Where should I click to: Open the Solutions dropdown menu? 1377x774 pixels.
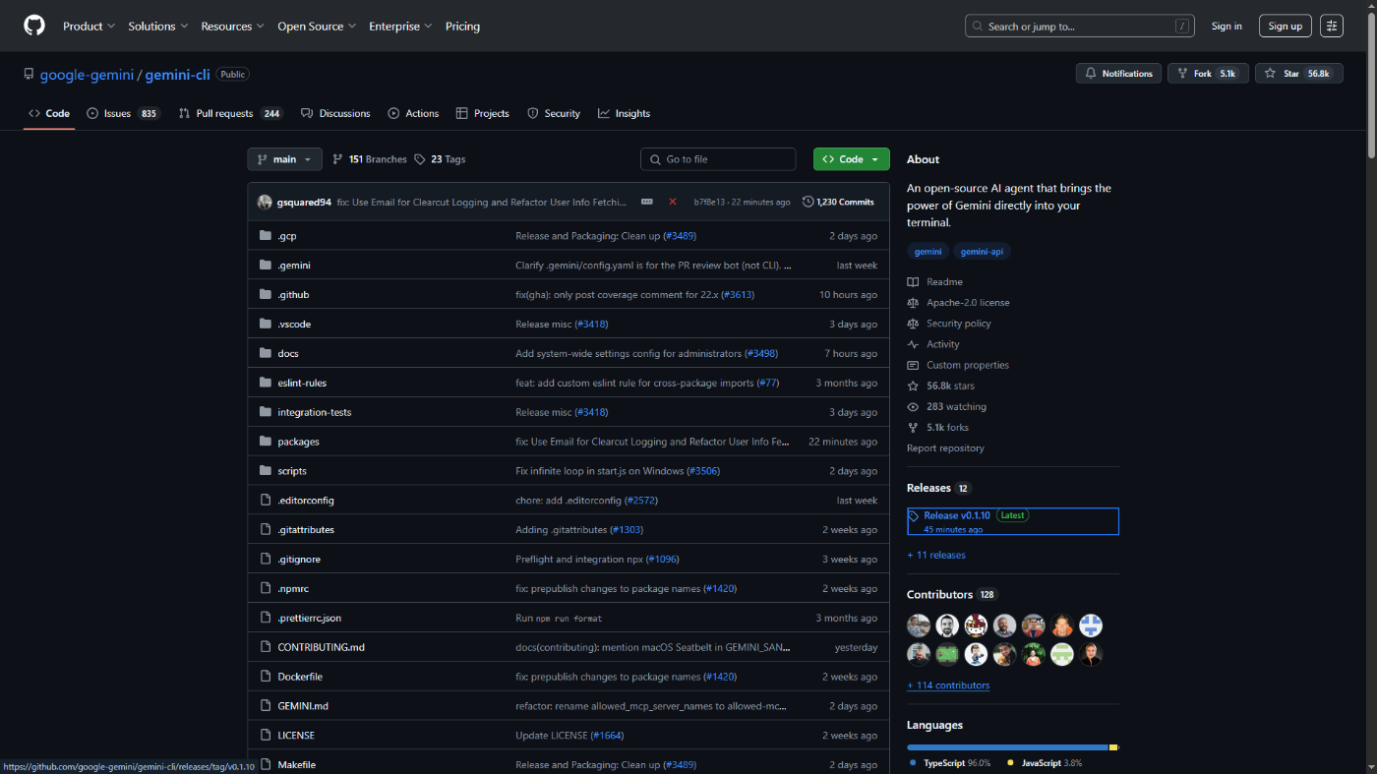pos(157,27)
